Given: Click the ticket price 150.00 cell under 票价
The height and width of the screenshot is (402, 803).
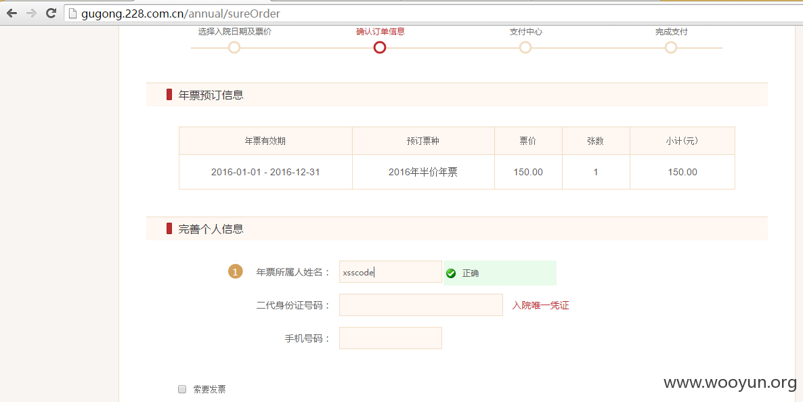Looking at the screenshot, I should (528, 172).
